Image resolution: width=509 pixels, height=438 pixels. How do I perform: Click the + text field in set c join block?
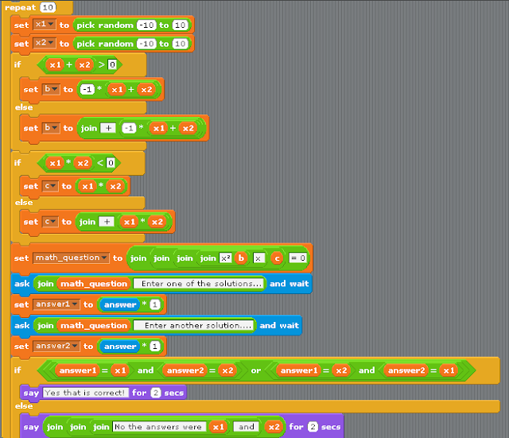107,222
